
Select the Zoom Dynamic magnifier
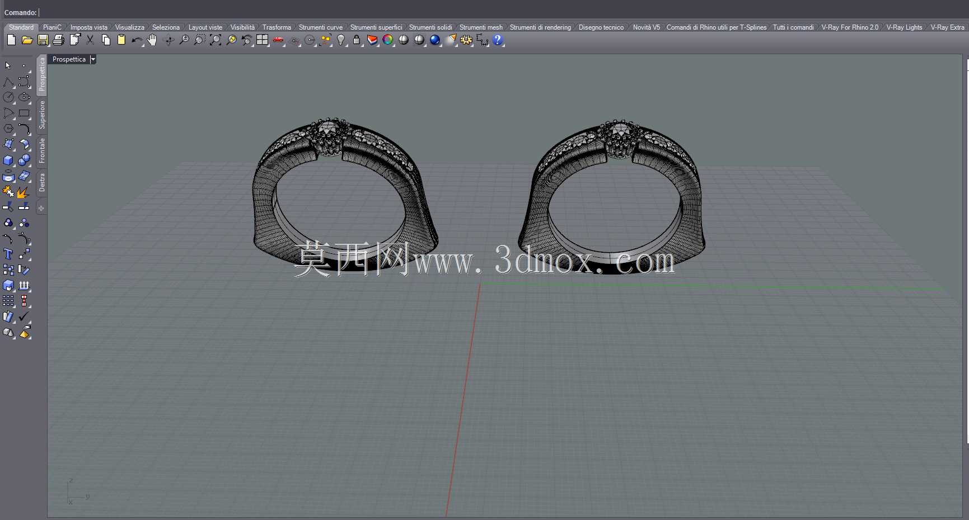(x=184, y=40)
